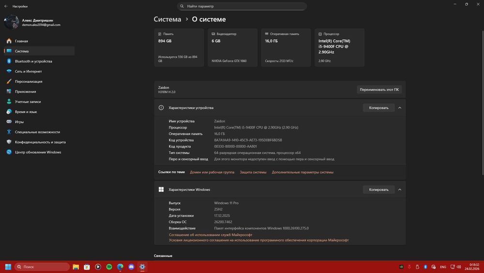This screenshot has height=273, width=484.
Task: Open Защита системы link
Action: click(x=253, y=172)
